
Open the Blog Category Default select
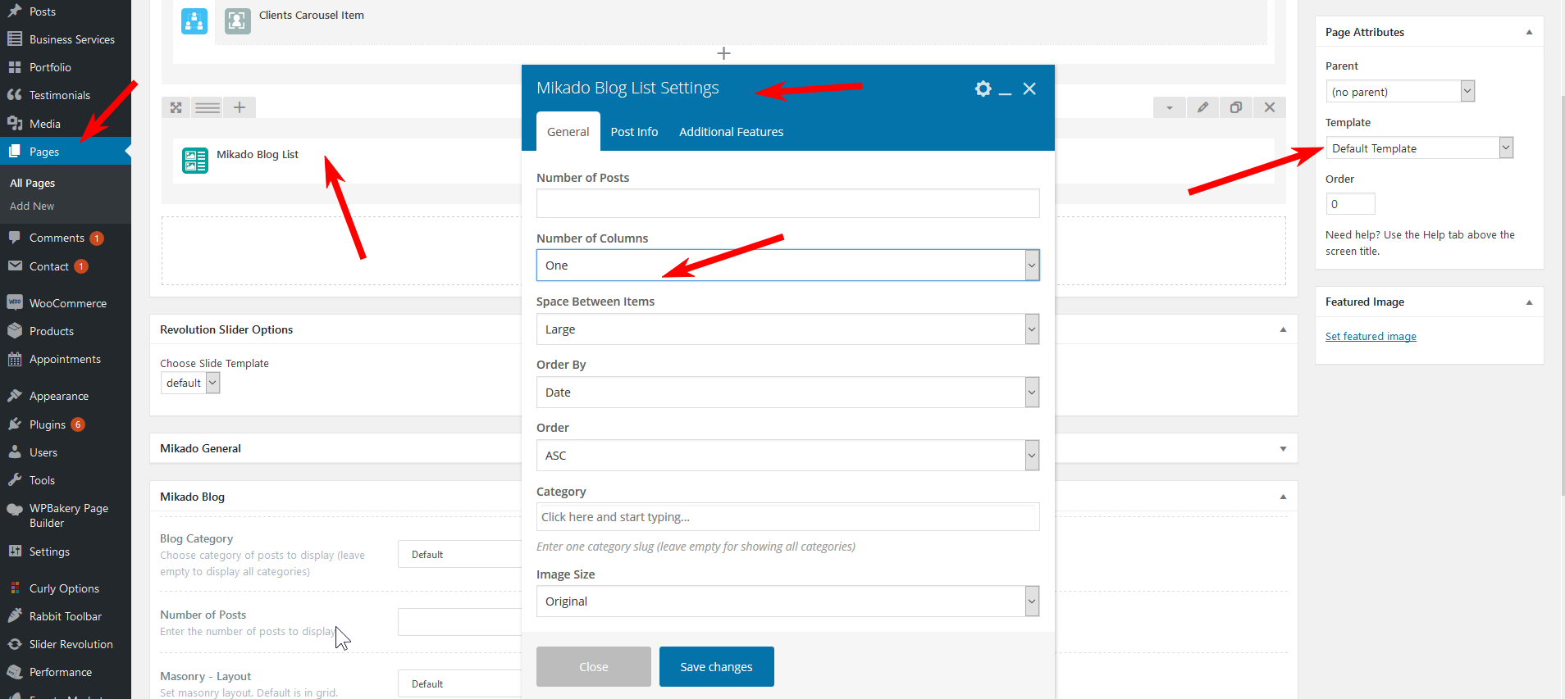[459, 555]
